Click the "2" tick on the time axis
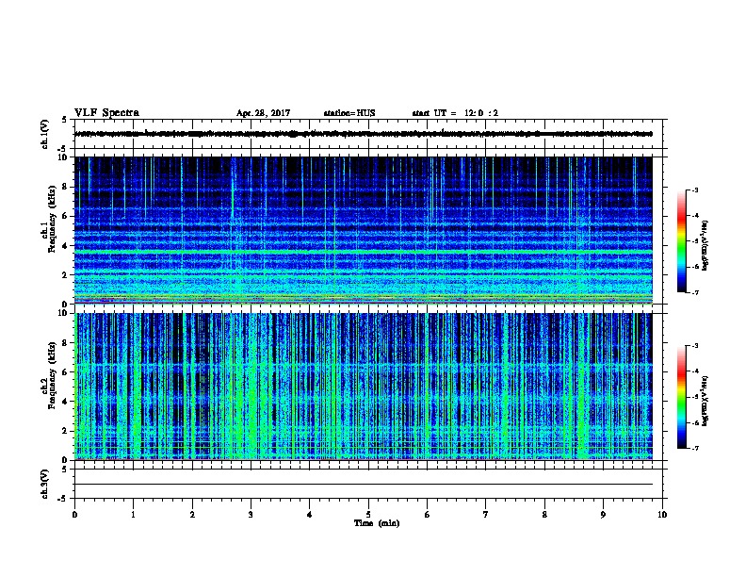The width and height of the screenshot is (746, 577). pyautogui.click(x=192, y=515)
